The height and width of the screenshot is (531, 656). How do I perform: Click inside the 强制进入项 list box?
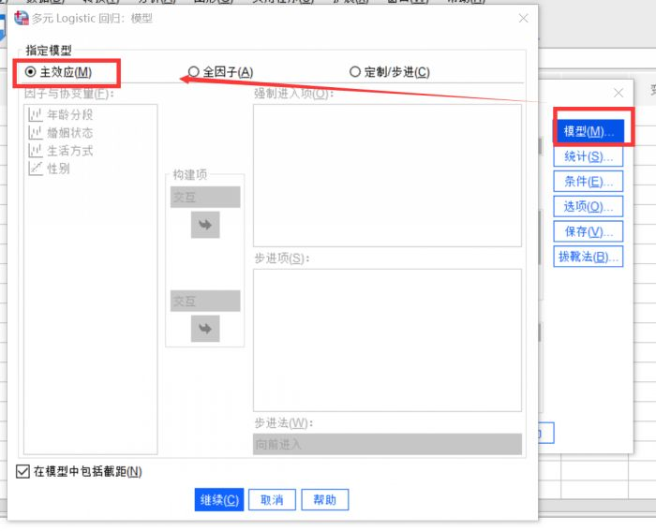pyautogui.click(x=387, y=175)
